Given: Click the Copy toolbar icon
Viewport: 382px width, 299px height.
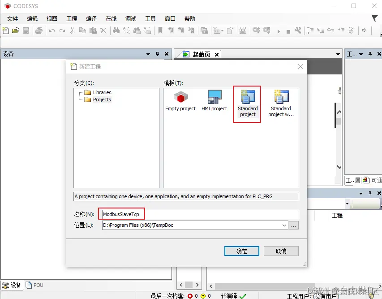Looking at the screenshot, I should click(x=82, y=30).
